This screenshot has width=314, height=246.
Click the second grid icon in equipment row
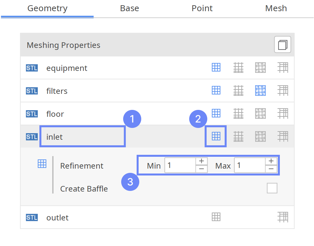(x=238, y=68)
